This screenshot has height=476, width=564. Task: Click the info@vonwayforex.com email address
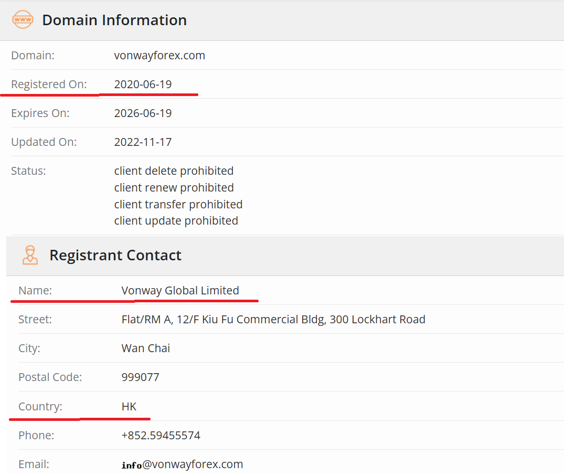pyautogui.click(x=182, y=464)
